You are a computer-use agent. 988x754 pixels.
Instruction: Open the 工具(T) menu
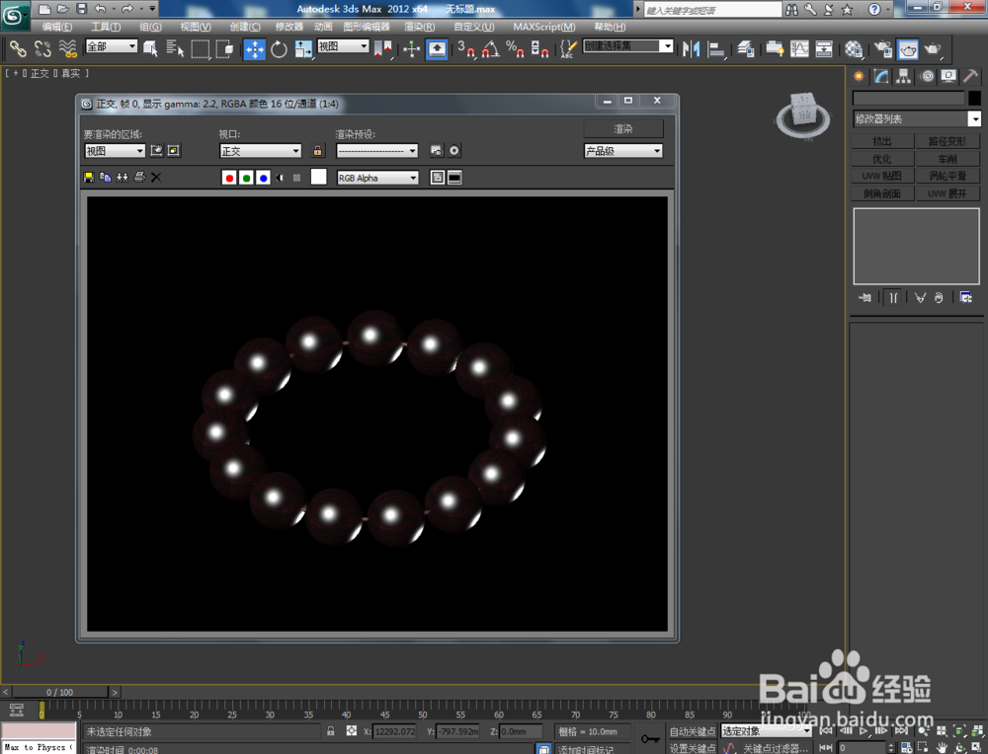click(106, 27)
